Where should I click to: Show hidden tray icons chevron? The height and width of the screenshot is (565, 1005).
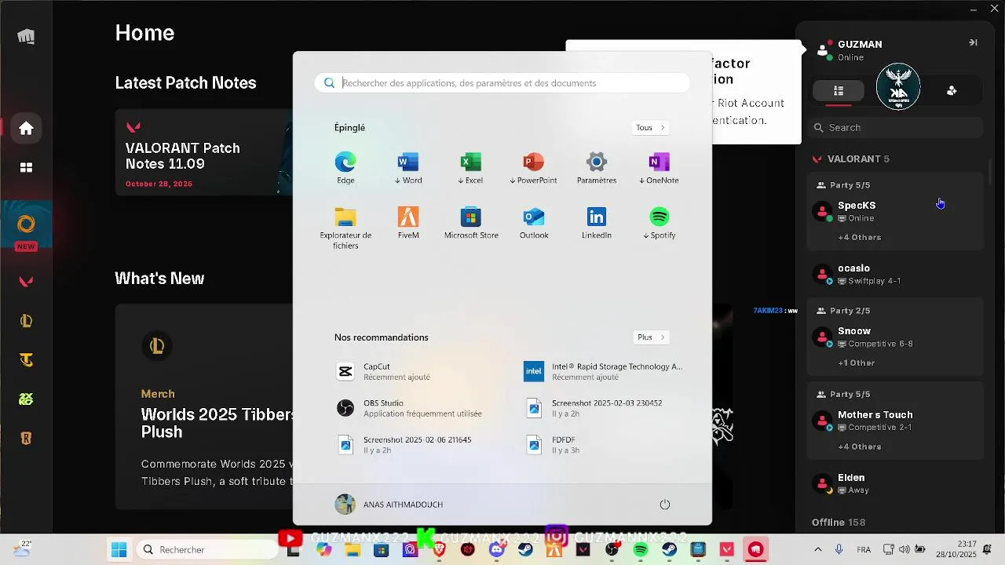click(x=818, y=549)
